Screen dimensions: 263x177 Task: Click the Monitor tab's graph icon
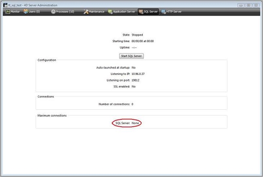pyautogui.click(x=7, y=12)
